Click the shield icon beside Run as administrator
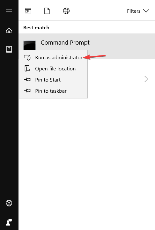Viewport: 155px width, 230px height. click(27, 57)
